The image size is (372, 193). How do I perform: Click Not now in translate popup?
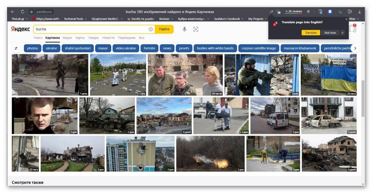click(330, 33)
